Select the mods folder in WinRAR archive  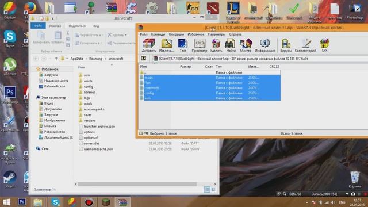tap(210, 78)
